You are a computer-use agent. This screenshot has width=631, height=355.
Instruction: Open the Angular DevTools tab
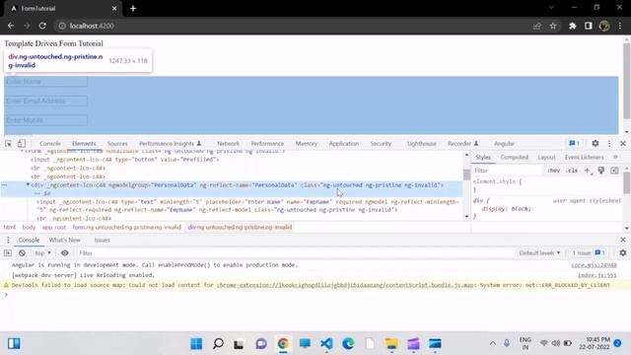click(x=504, y=143)
